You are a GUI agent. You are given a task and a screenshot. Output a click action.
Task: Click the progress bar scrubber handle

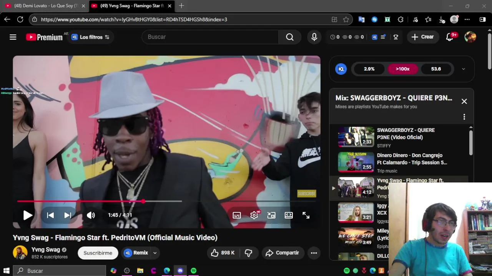pyautogui.click(x=143, y=201)
